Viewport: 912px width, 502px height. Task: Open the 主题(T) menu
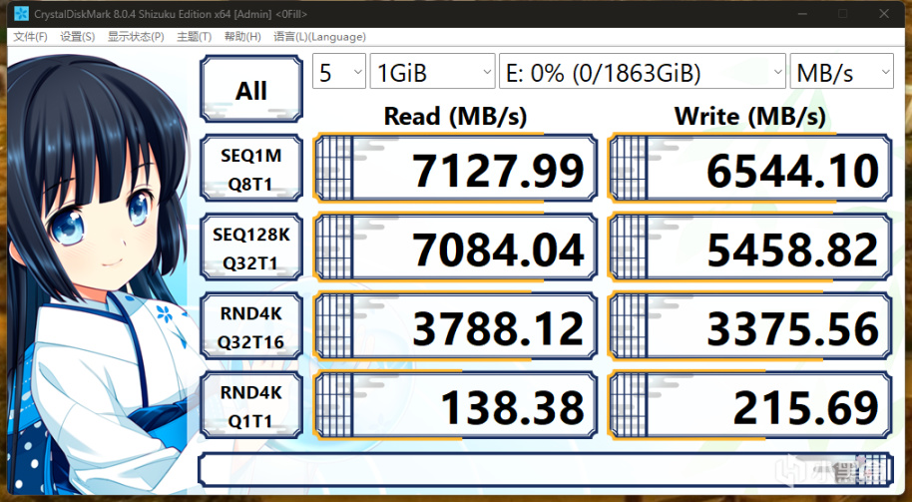click(x=195, y=37)
